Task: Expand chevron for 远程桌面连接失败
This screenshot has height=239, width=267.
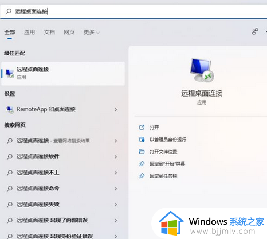Action: (x=116, y=205)
